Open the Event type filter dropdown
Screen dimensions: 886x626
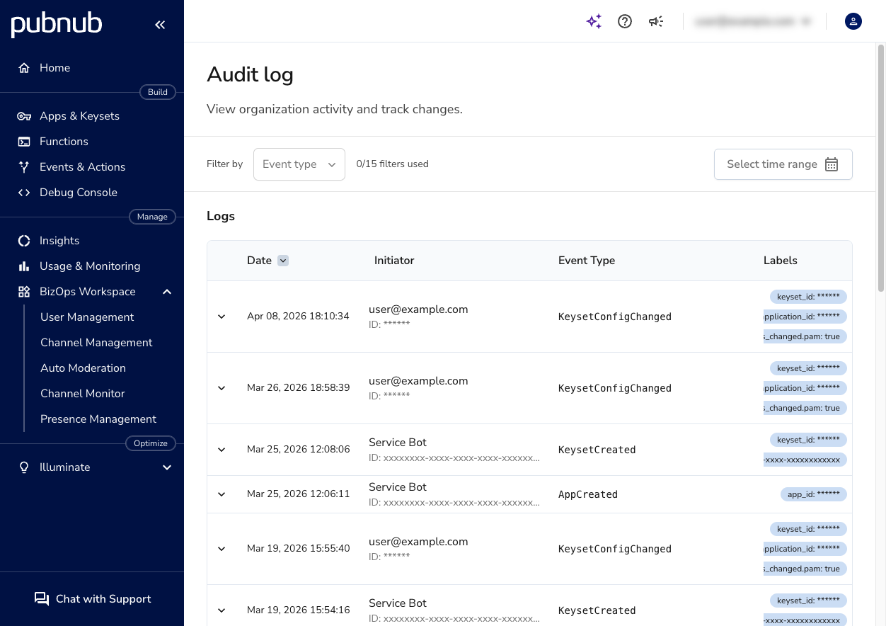pos(299,164)
